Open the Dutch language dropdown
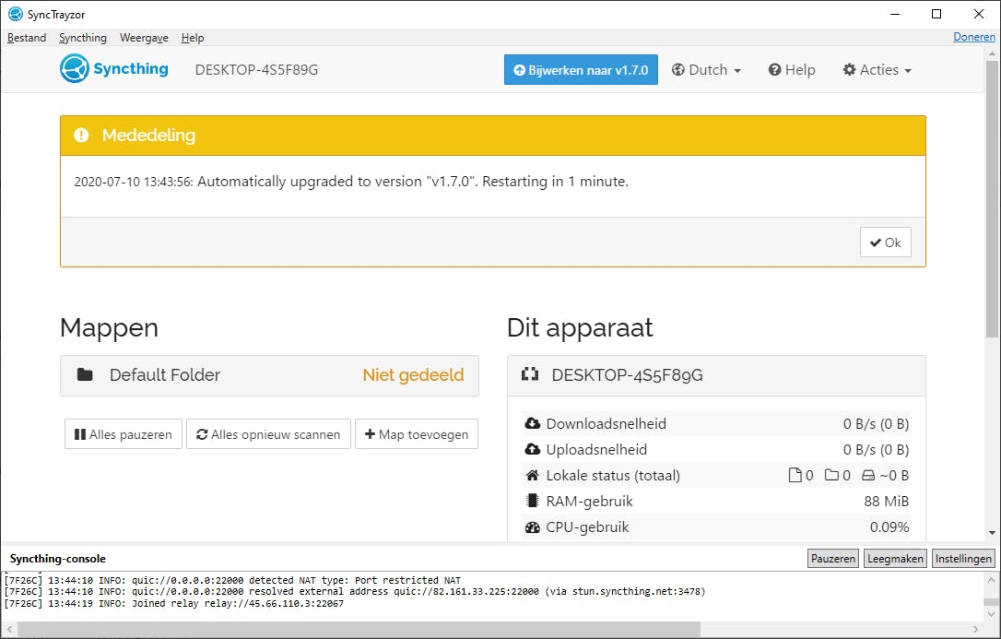Viewport: 1001px width, 639px height. tap(706, 69)
